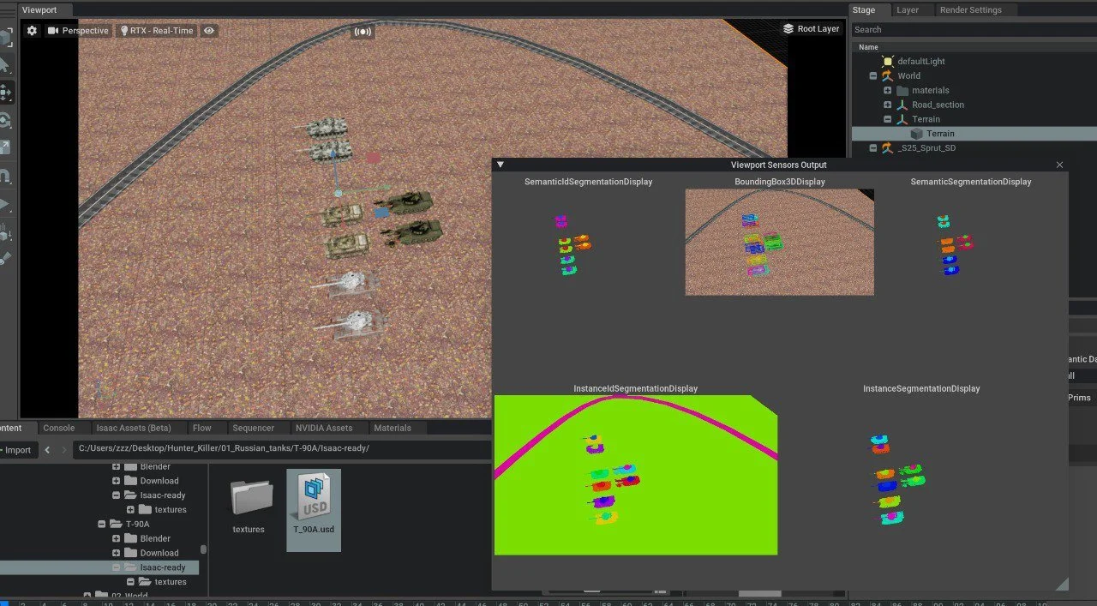Viewport: 1097px width, 606px height.
Task: Click the Content browser path field
Action: (x=283, y=448)
